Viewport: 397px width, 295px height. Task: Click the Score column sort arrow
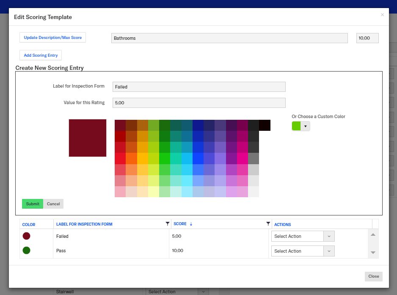tap(191, 224)
